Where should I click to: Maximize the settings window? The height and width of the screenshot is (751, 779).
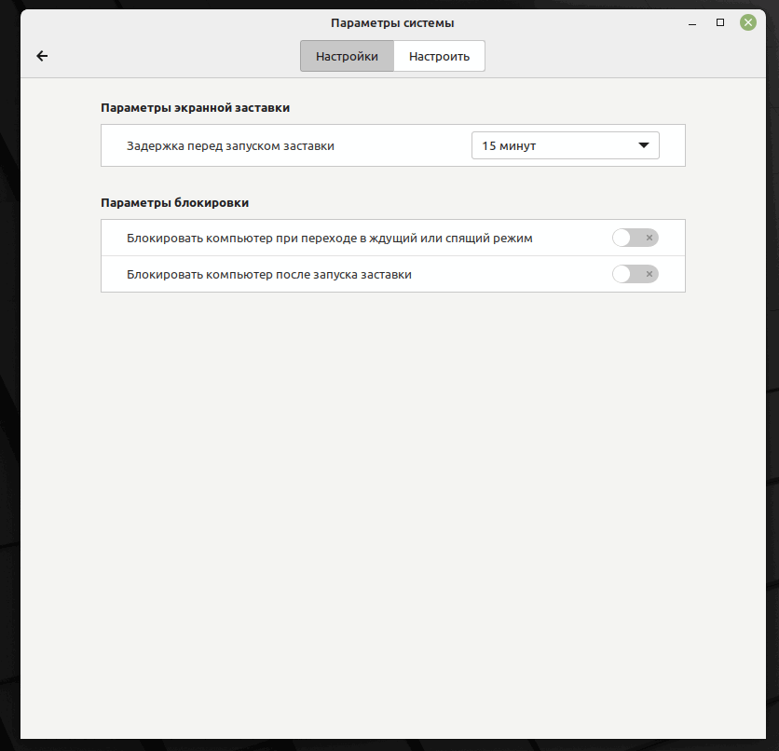click(720, 22)
